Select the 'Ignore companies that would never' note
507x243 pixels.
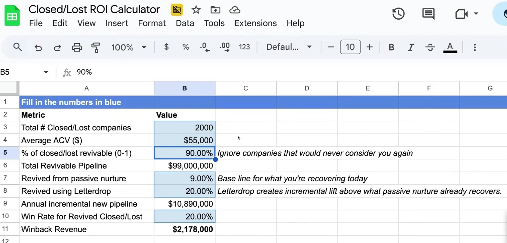[315, 153]
